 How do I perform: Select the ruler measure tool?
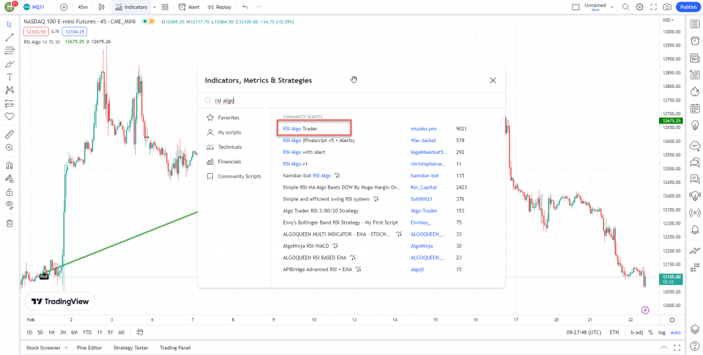pos(10,134)
